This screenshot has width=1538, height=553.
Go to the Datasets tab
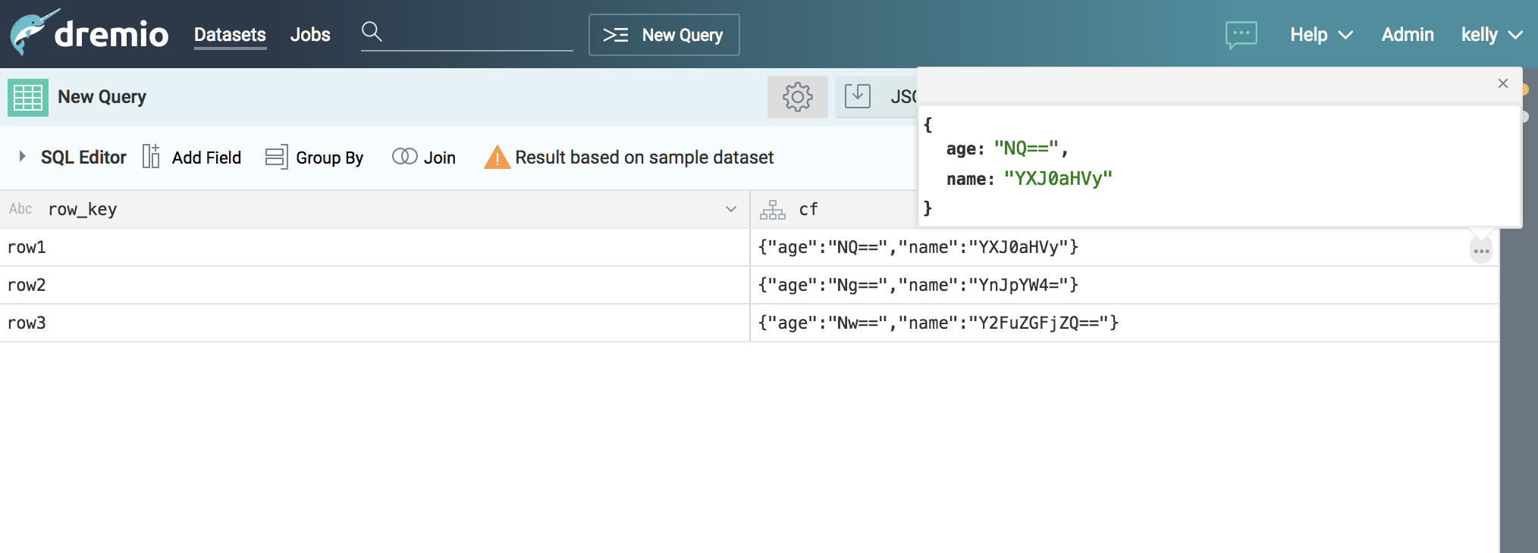230,35
